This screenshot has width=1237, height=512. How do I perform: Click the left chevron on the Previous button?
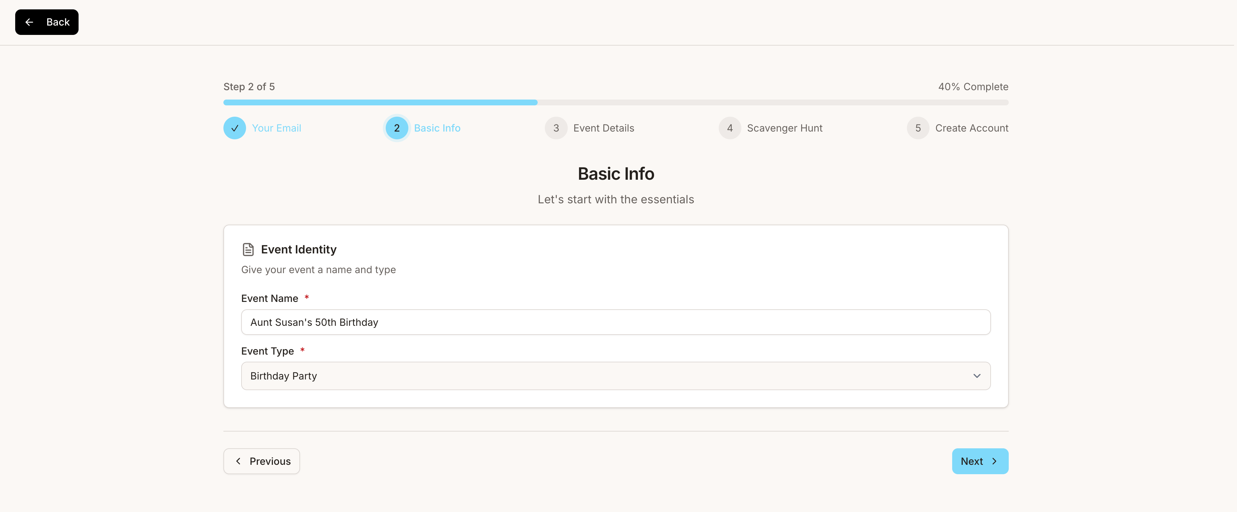[238, 461]
